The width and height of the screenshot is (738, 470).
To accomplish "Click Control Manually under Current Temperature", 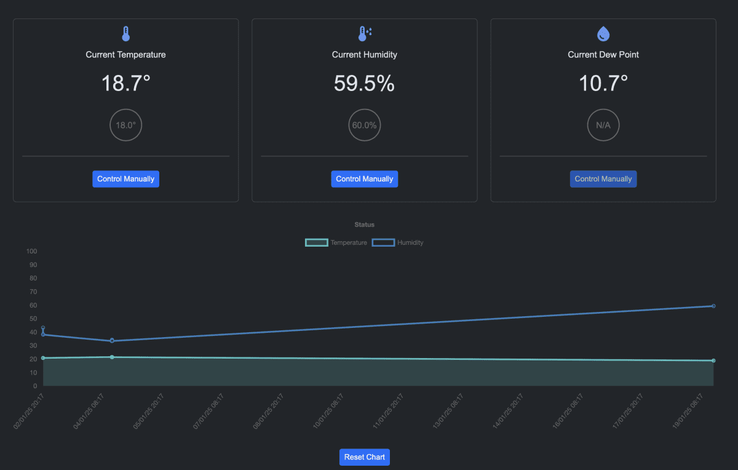I will [126, 179].
